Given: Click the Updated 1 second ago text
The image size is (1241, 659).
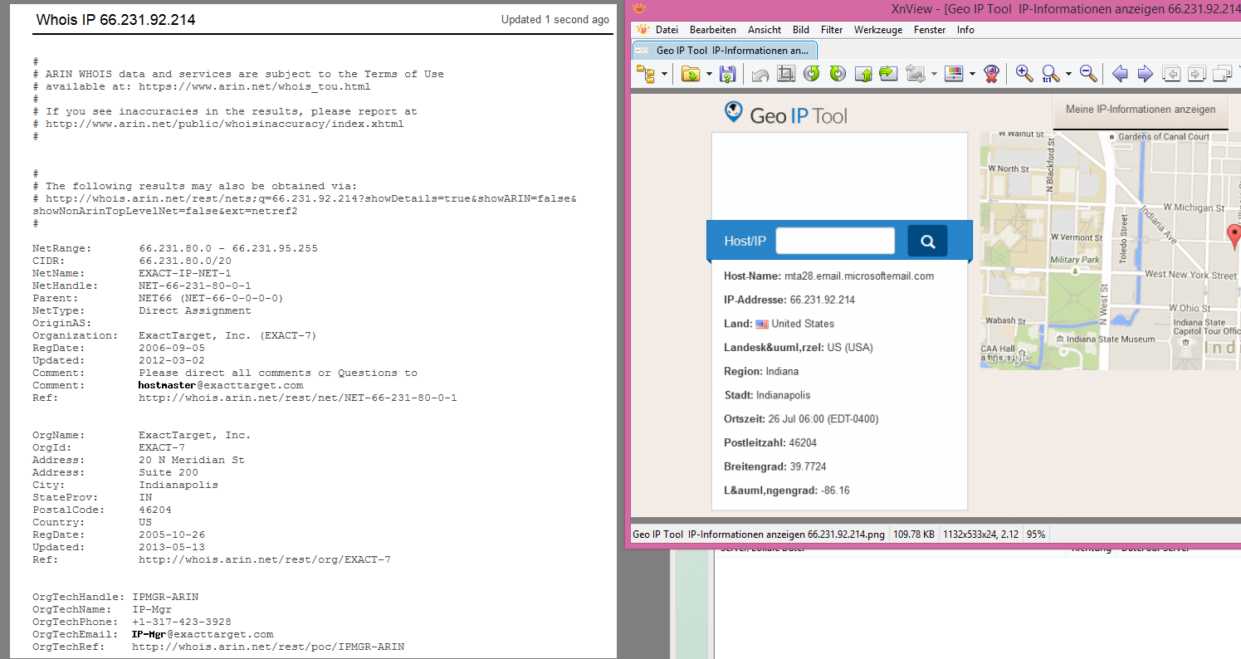Looking at the screenshot, I should 555,20.
